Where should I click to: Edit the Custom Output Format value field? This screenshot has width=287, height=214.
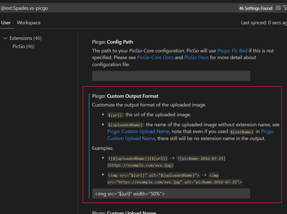[171, 193]
